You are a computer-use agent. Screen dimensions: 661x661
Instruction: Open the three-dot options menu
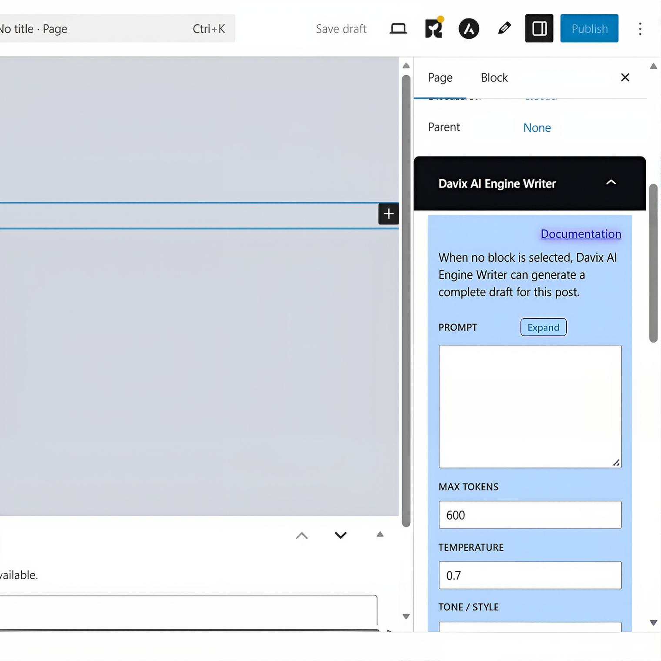[640, 29]
